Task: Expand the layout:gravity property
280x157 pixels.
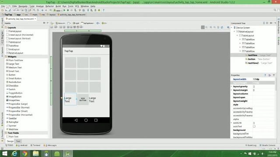Action: (231, 86)
